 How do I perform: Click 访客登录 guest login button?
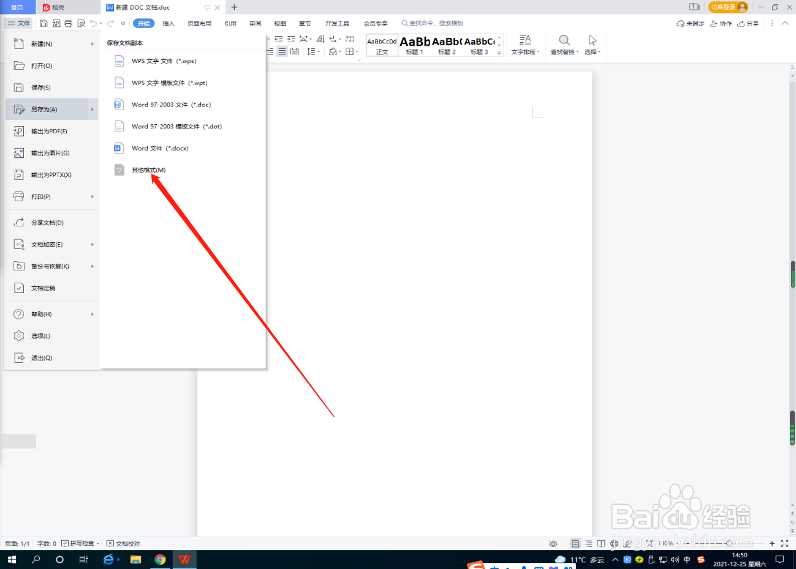728,7
